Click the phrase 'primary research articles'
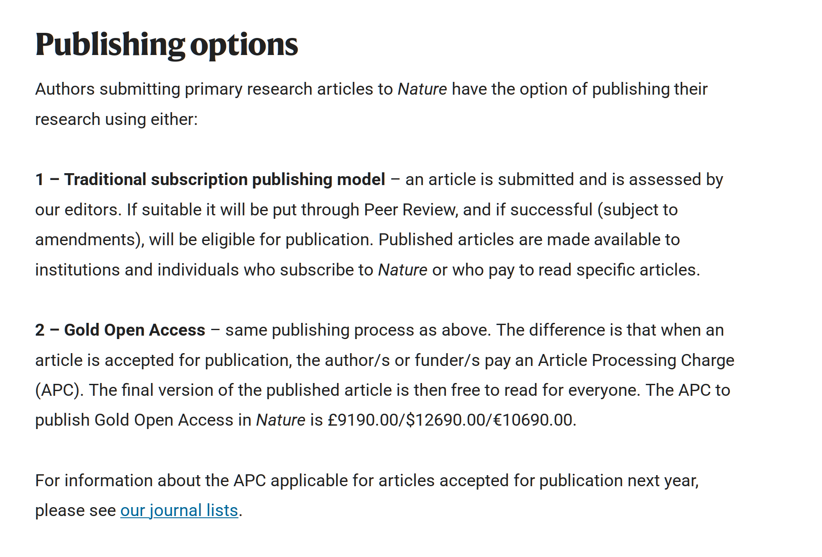 (279, 89)
